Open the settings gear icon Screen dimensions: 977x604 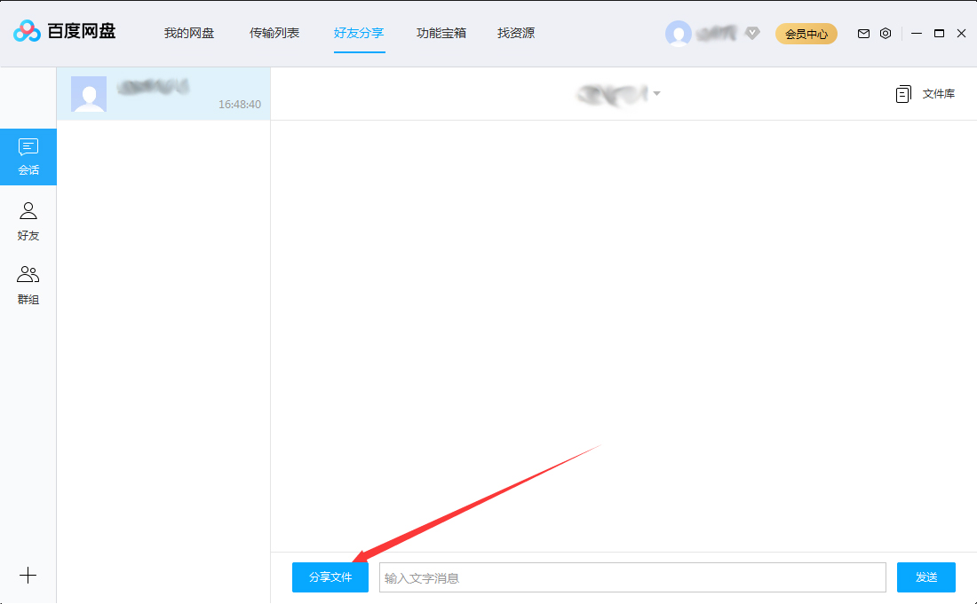[x=885, y=33]
